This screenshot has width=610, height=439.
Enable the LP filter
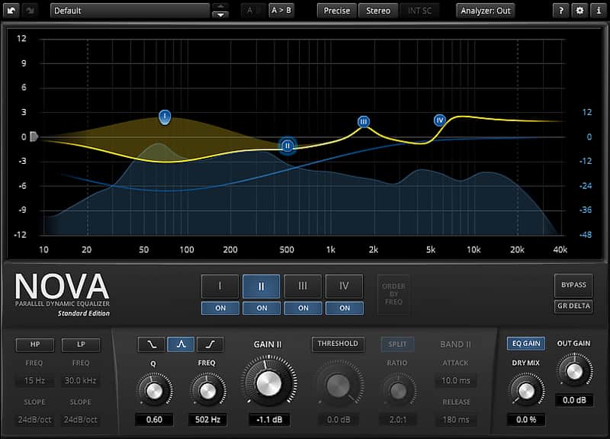pyautogui.click(x=81, y=344)
